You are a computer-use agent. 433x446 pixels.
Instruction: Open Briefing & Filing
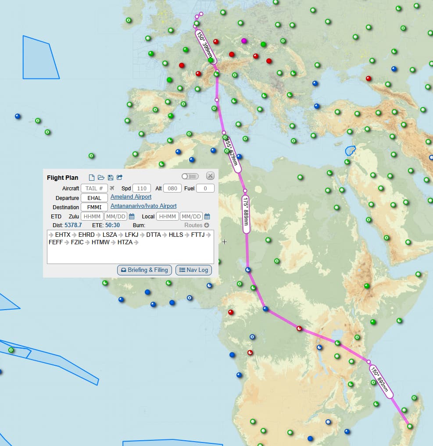click(x=144, y=270)
